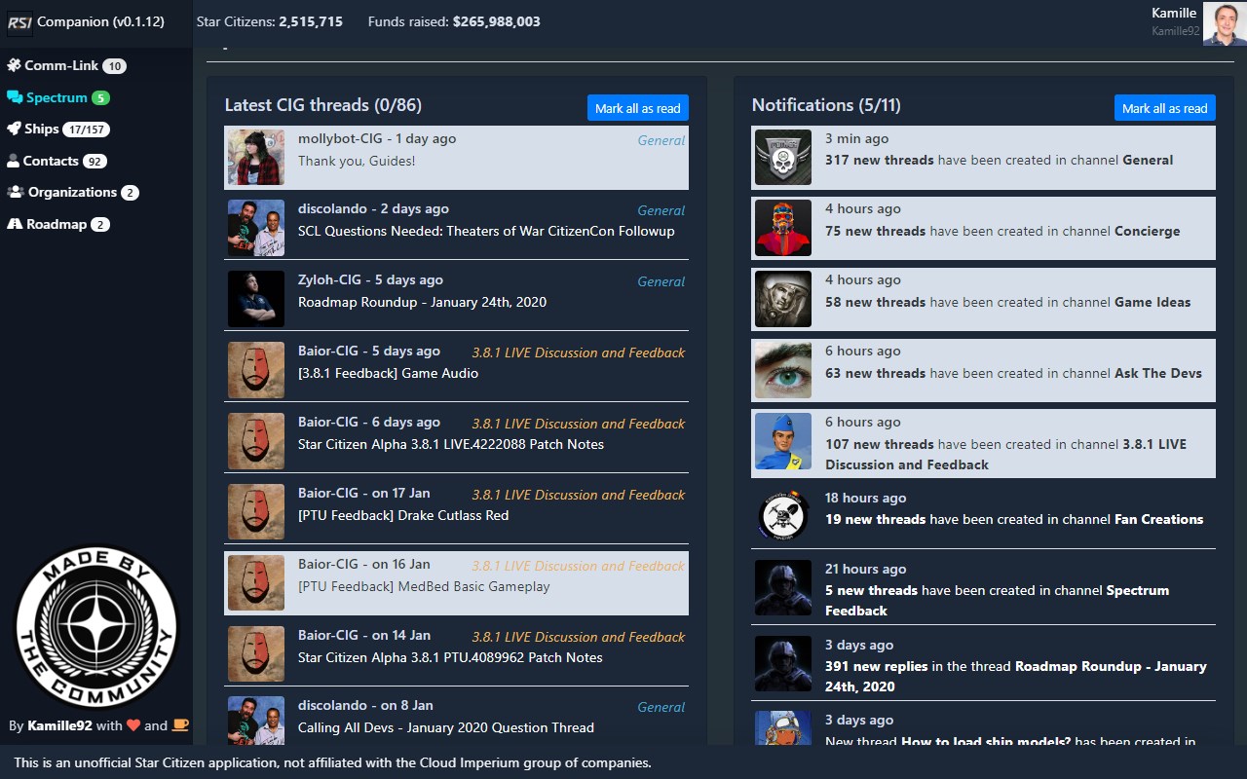The height and width of the screenshot is (779, 1247).
Task: Click avatar of 391 new replies notification
Action: [783, 663]
